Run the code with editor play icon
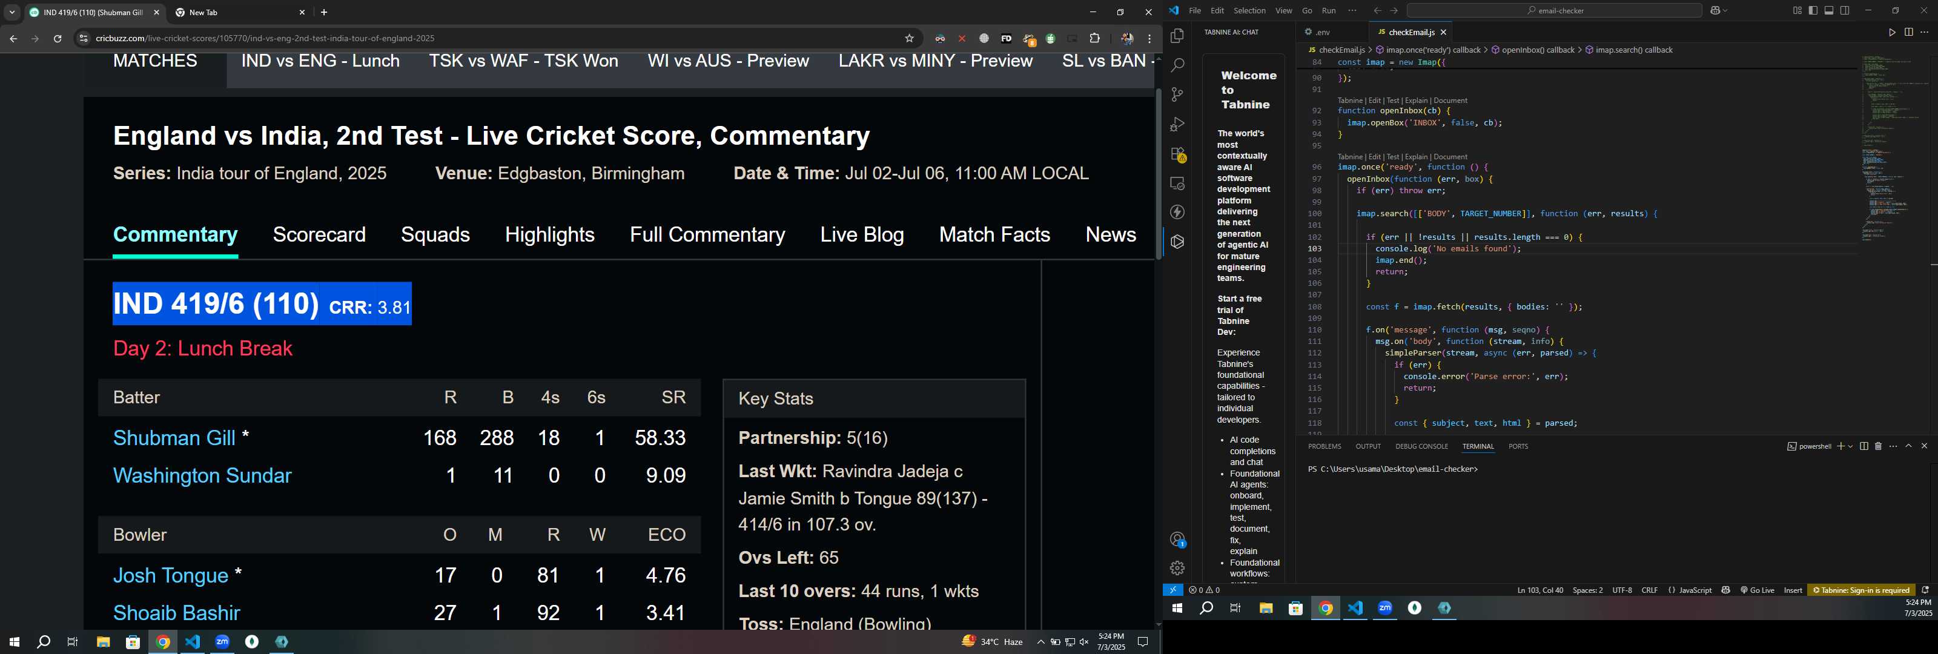1938x654 pixels. point(1891,32)
